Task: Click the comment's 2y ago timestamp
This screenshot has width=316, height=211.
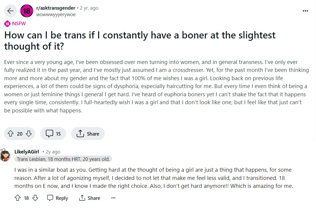Action: [x=53, y=152]
